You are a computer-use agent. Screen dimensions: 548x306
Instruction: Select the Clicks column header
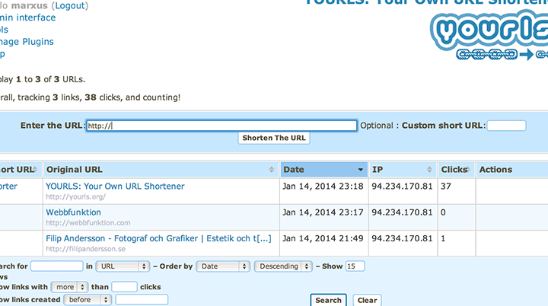pos(457,170)
